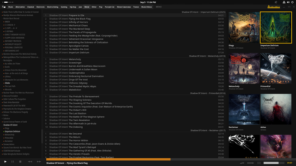Screen dimensions: 296x166
Task: Open the radio/queue lines icon in bottom bar
Action: (259, 163)
